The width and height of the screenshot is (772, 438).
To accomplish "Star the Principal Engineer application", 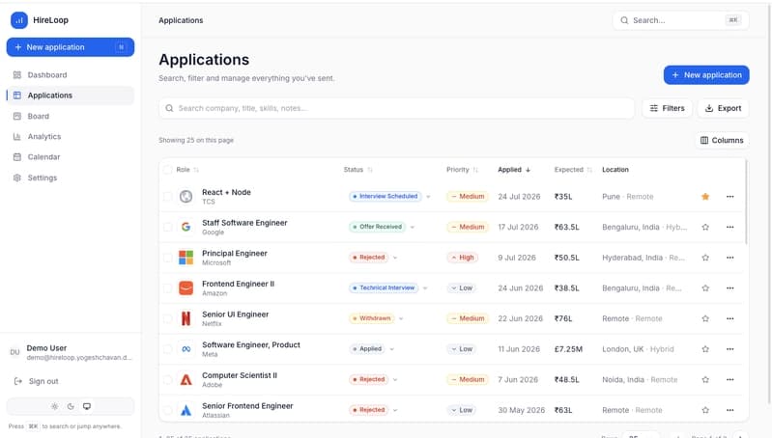I will point(705,258).
